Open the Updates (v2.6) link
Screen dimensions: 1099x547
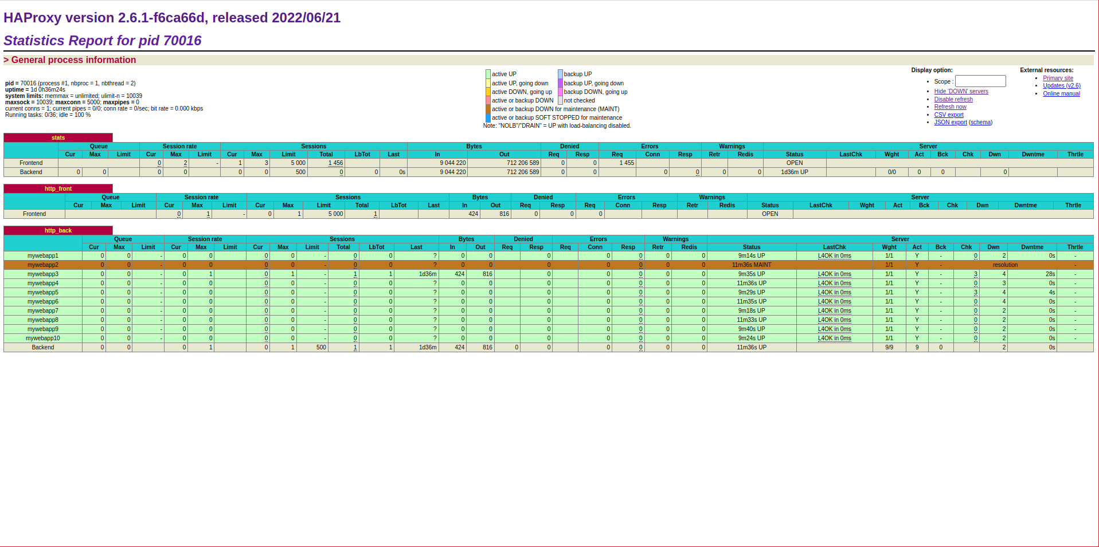tap(1061, 86)
